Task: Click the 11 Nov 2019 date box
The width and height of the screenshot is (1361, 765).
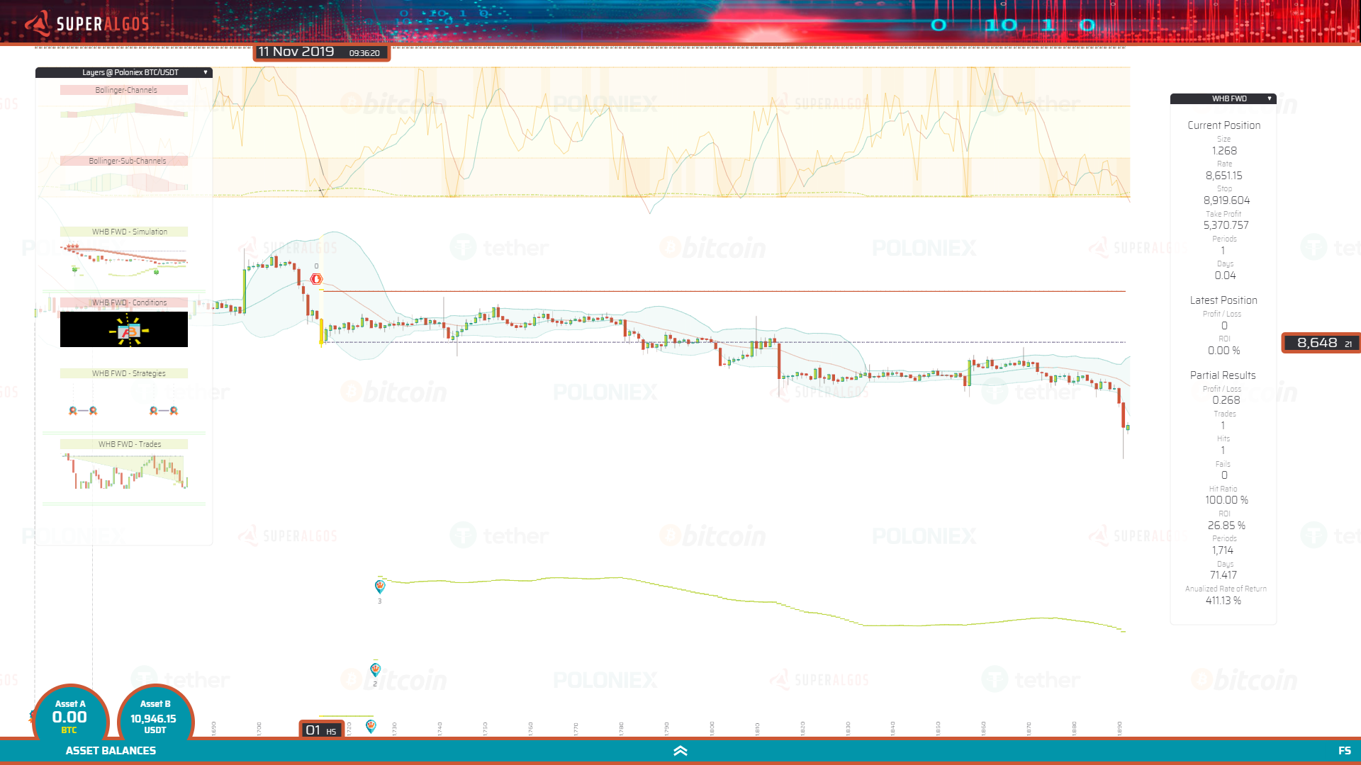Action: [321, 52]
